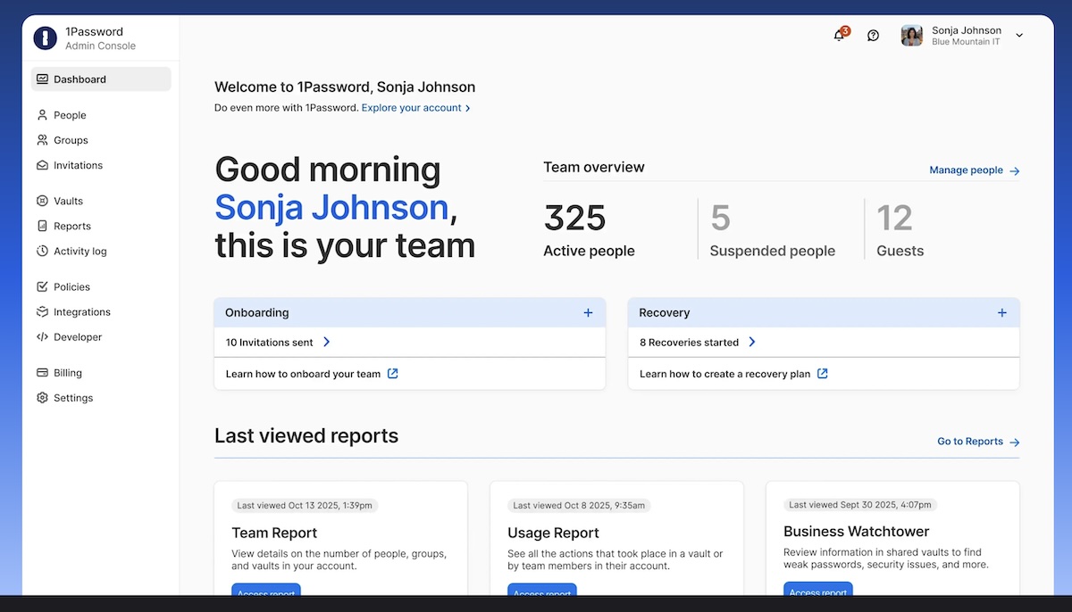Click Last viewed Oct 8 2025 badge
The height and width of the screenshot is (612, 1072).
pyautogui.click(x=579, y=505)
